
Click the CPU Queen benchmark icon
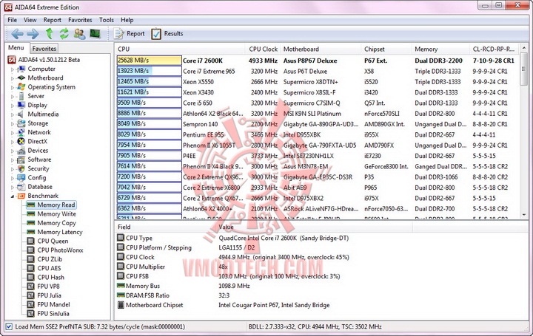coord(31,241)
